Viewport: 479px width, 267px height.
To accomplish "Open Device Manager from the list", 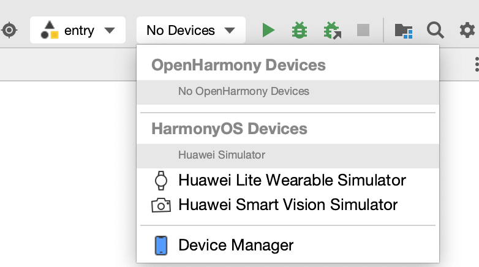I will pyautogui.click(x=288, y=246).
